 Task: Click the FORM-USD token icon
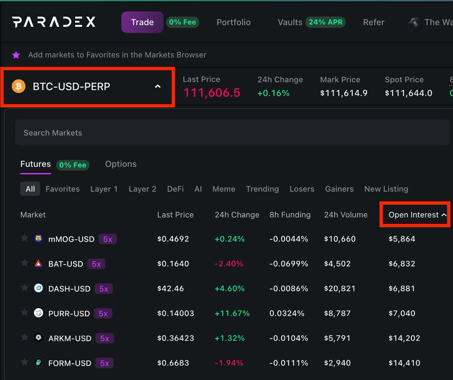point(39,363)
